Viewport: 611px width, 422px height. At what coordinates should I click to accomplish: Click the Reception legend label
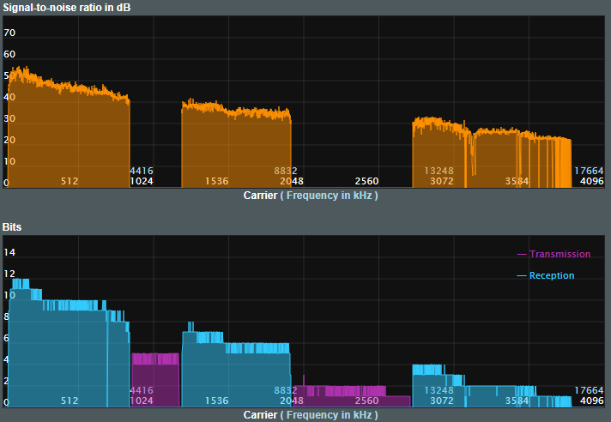point(552,275)
